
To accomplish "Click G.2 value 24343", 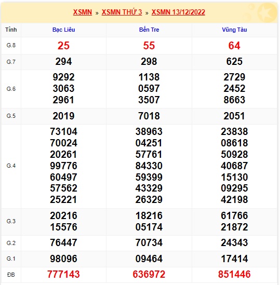I will [234, 242].
